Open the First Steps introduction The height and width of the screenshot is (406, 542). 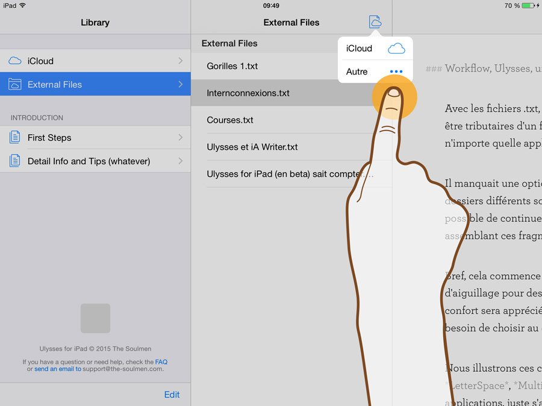click(x=95, y=137)
